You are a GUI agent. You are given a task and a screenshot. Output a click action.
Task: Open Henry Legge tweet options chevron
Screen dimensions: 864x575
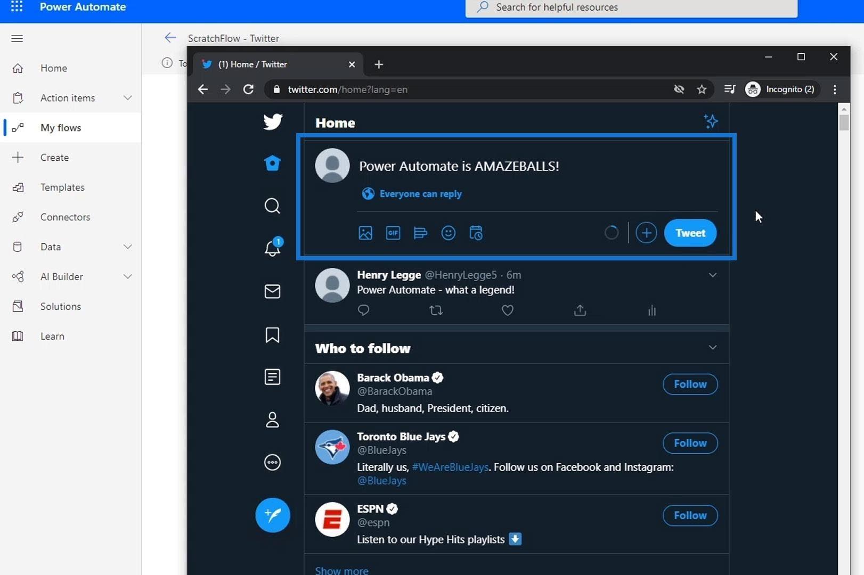point(713,275)
